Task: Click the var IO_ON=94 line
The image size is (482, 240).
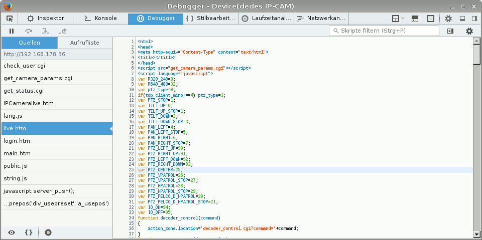Action: [154, 207]
